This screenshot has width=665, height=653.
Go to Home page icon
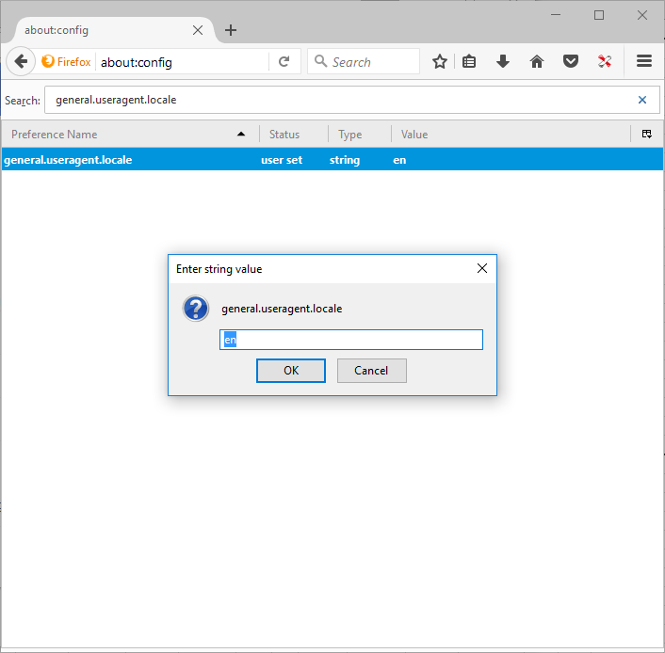click(x=537, y=62)
